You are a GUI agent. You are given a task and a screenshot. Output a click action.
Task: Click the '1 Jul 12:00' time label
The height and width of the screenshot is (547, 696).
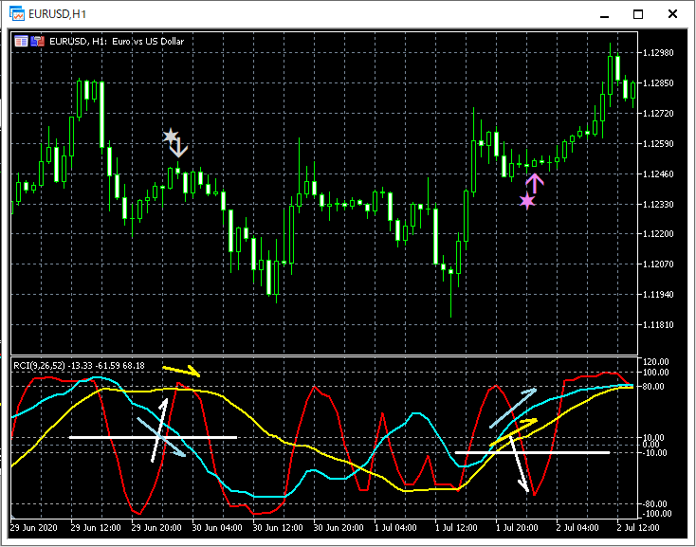(x=456, y=527)
